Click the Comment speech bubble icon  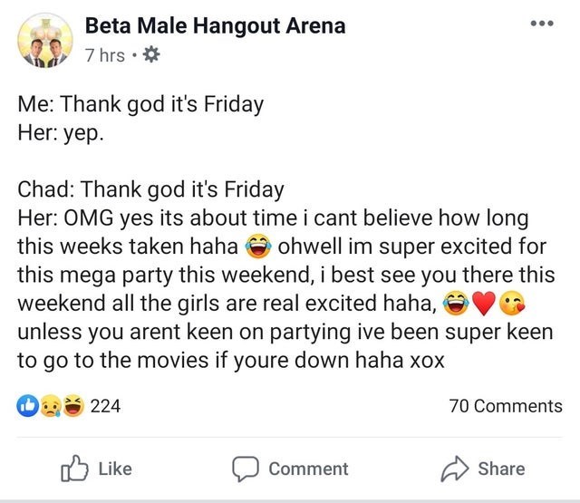point(245,469)
